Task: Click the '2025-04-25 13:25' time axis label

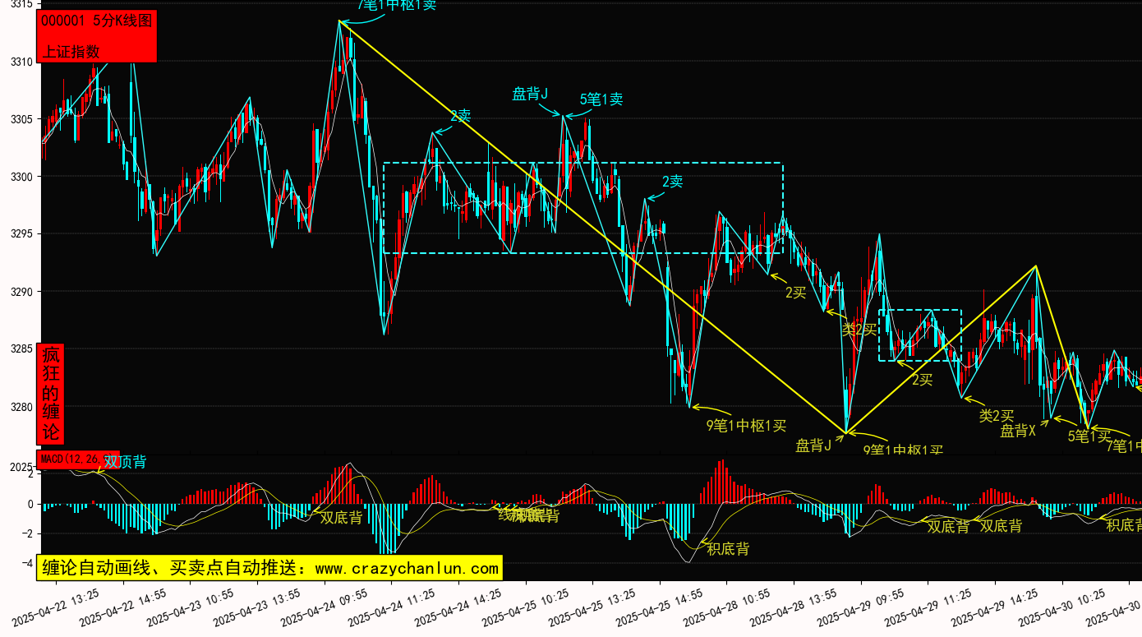Action: 592,607
